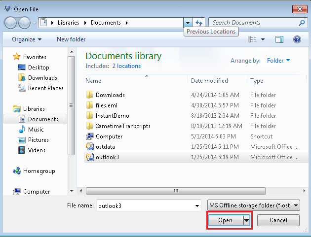Click the magnifier search icon

tap(302, 23)
